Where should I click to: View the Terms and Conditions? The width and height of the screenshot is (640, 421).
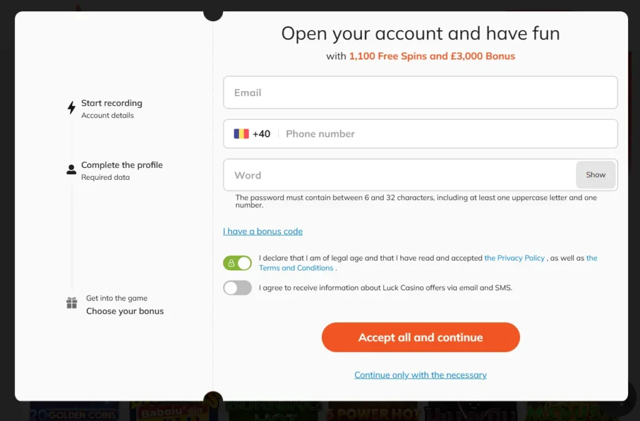click(x=297, y=267)
